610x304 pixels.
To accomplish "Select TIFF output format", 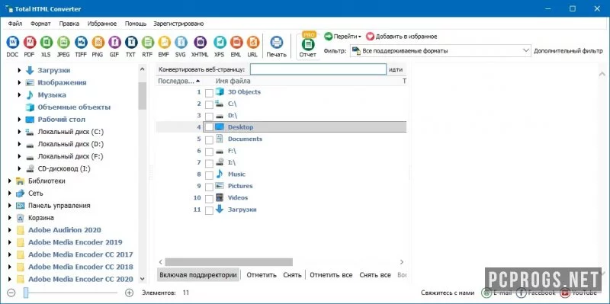I will pos(81,42).
